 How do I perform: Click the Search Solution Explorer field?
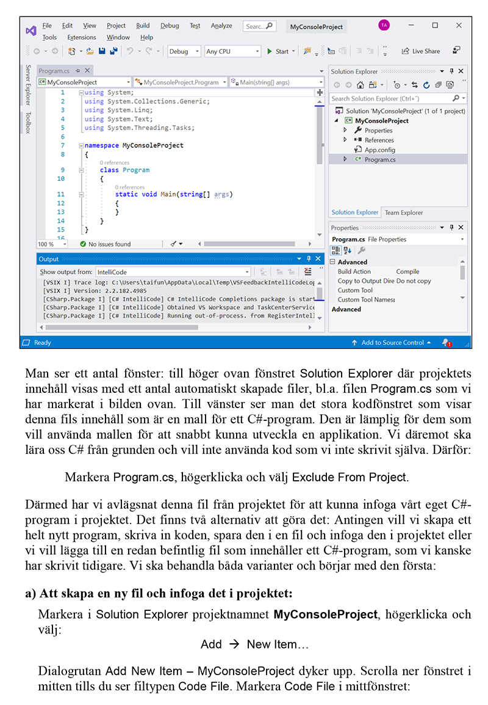tap(398, 98)
